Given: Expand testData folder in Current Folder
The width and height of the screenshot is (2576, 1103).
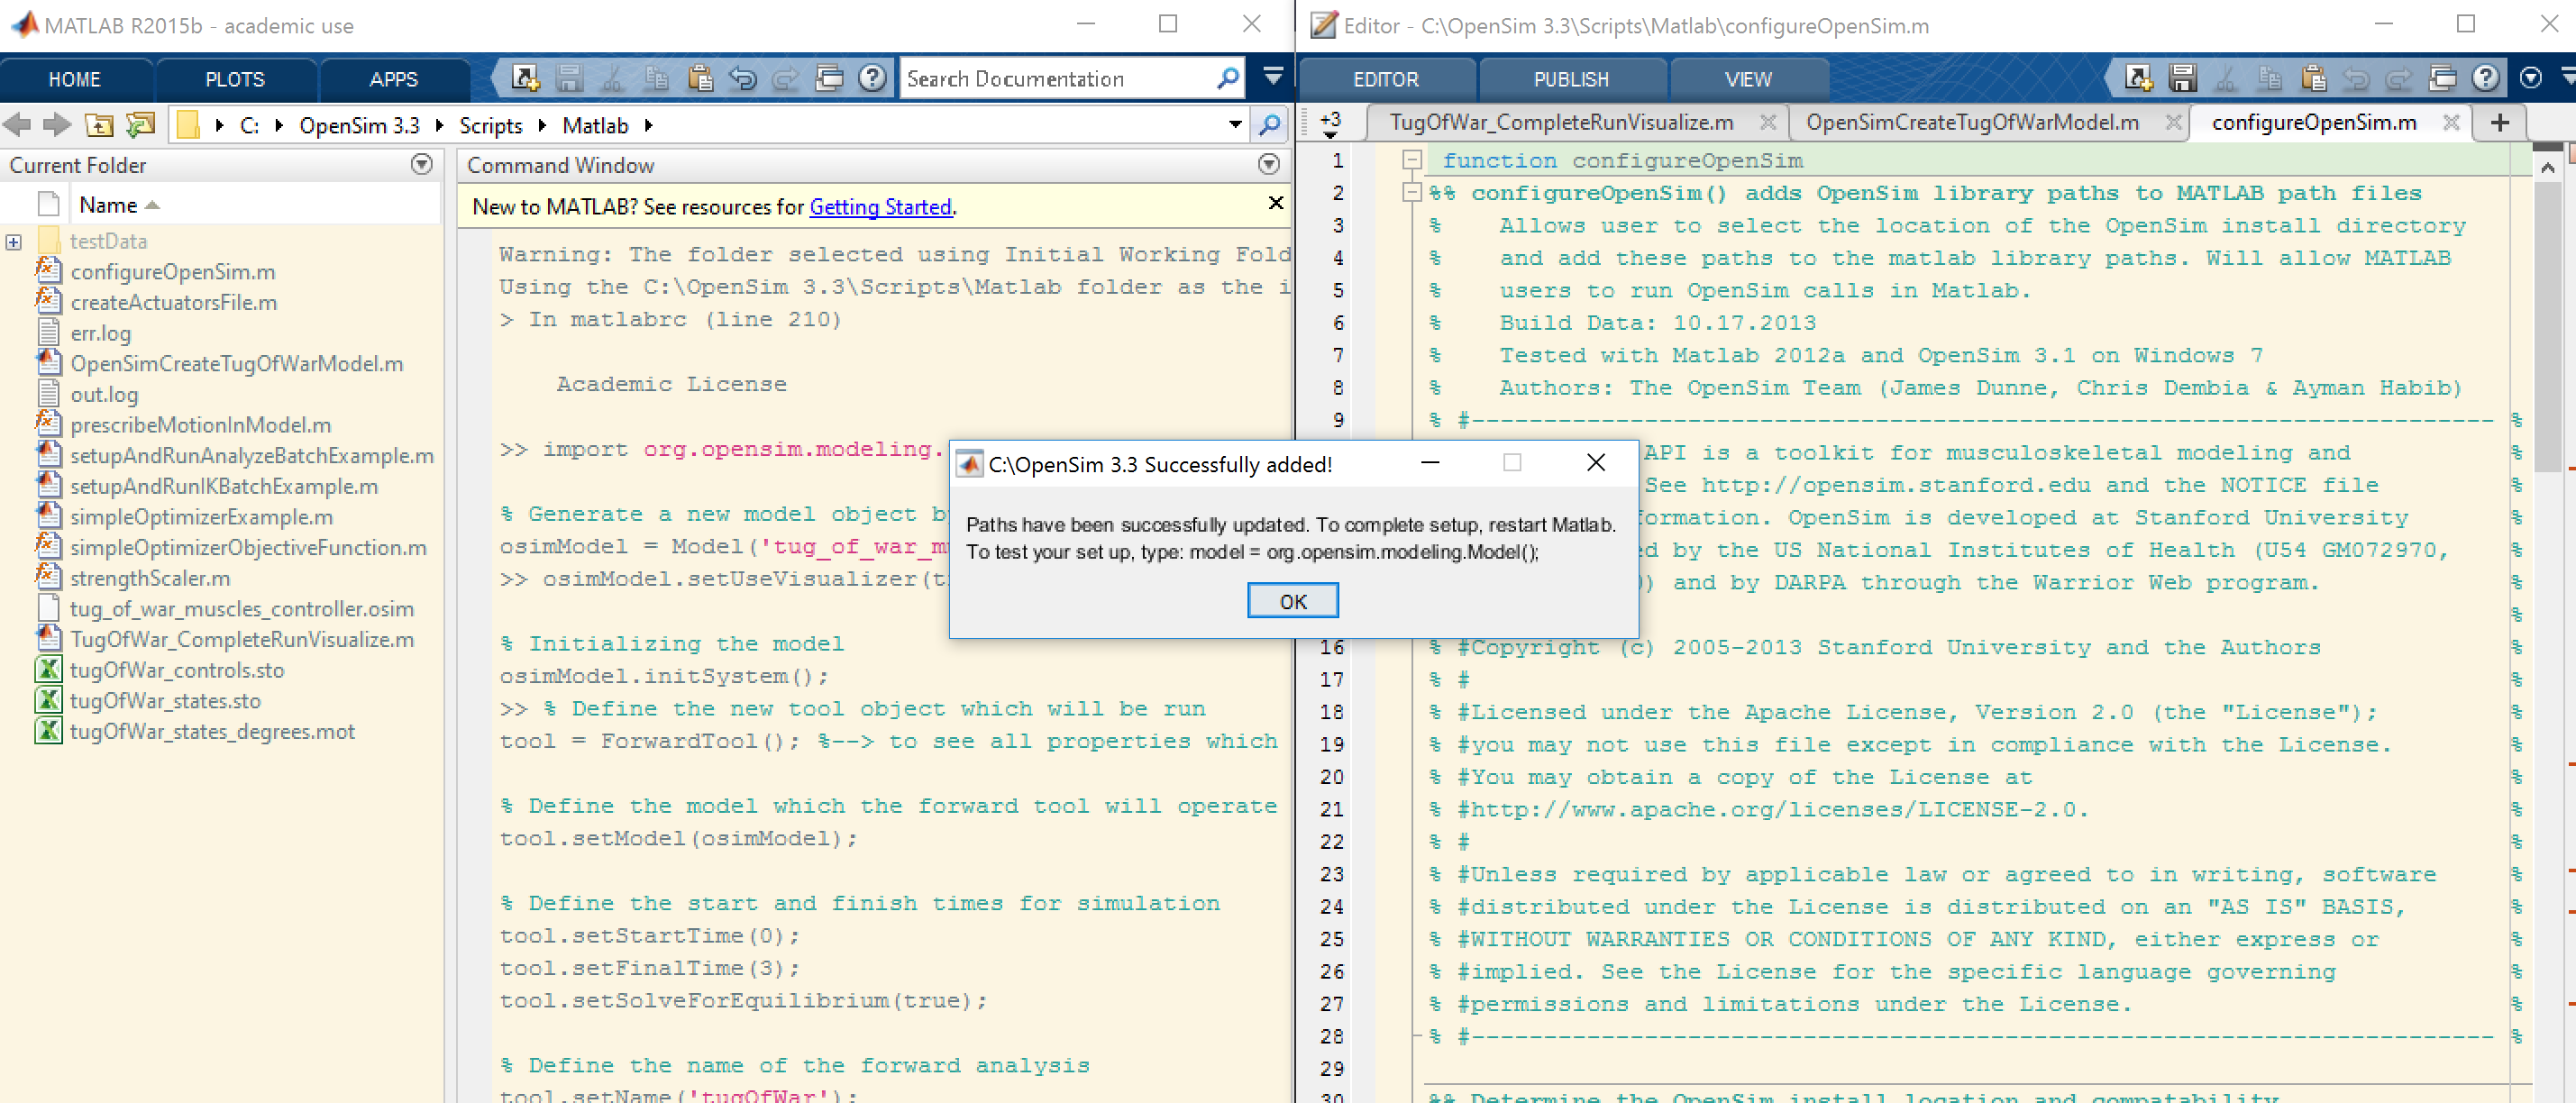Looking at the screenshot, I should coord(13,242).
